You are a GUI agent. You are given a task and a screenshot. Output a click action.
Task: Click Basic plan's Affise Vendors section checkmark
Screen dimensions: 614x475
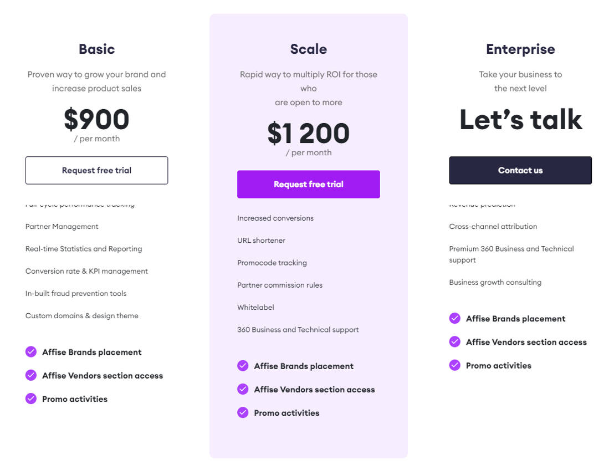pyautogui.click(x=31, y=375)
